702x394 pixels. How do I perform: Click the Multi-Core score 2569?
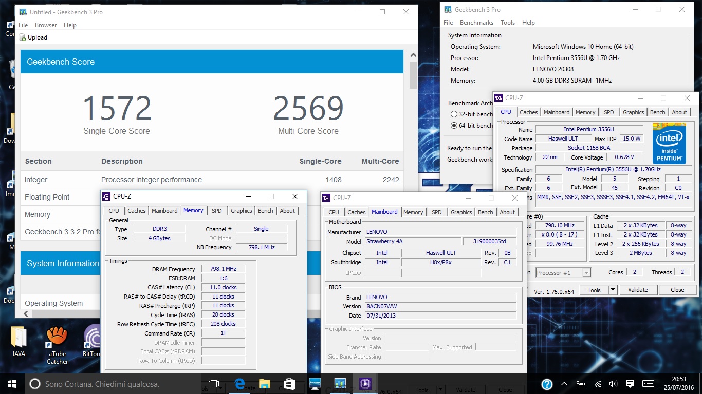pos(308,108)
